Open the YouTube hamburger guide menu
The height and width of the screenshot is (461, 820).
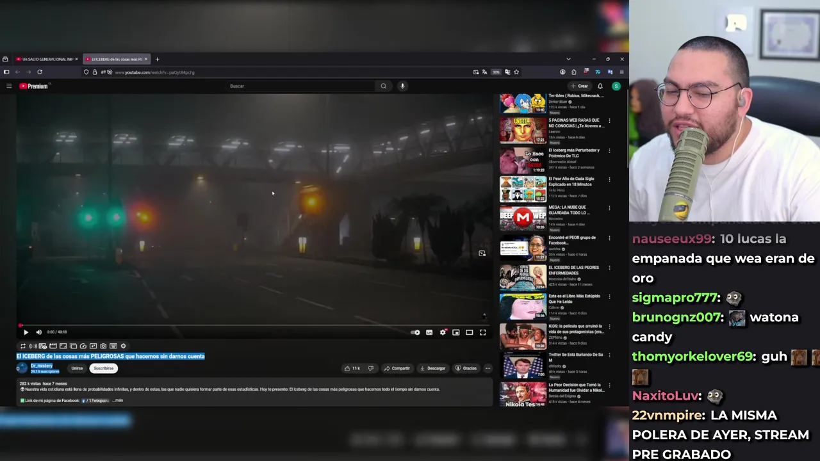coord(9,86)
